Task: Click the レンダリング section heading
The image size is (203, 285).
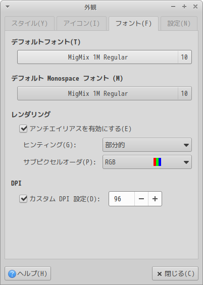Action: [x=31, y=115]
